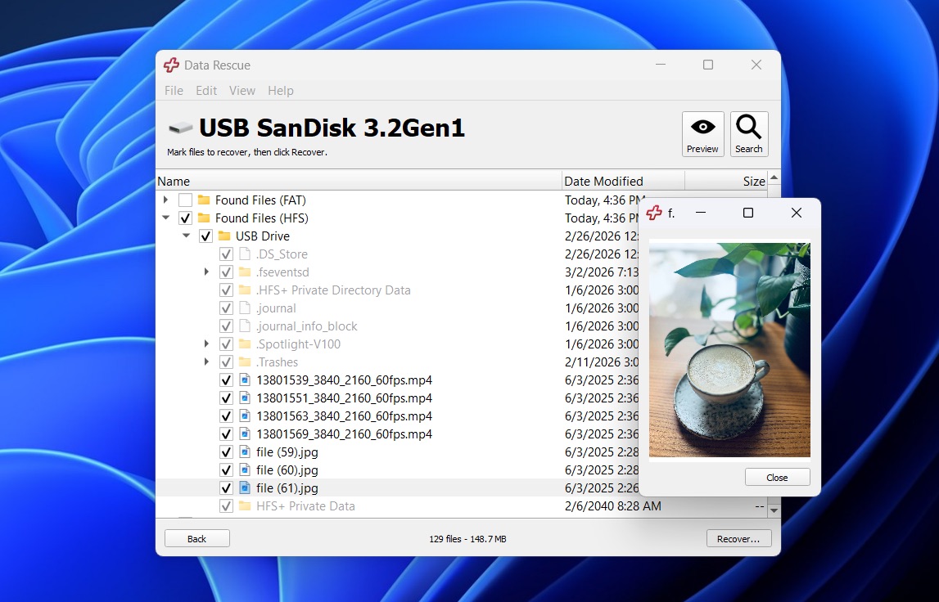Click the Found Files (FAT) folder icon
939x602 pixels.
tap(204, 200)
